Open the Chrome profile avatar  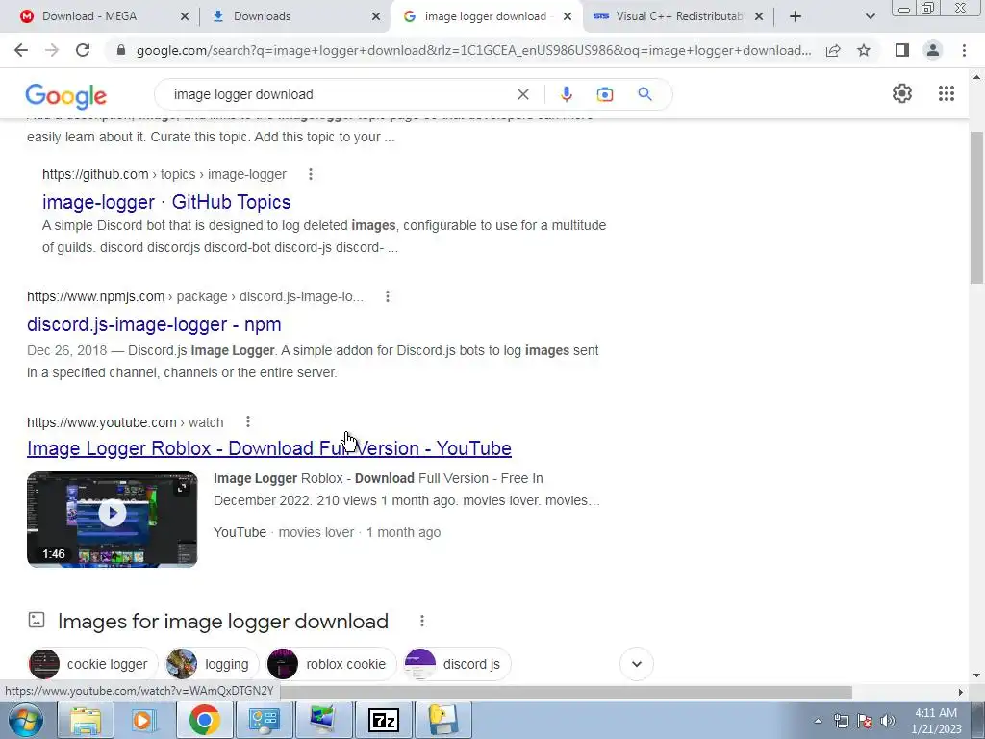[x=933, y=50]
